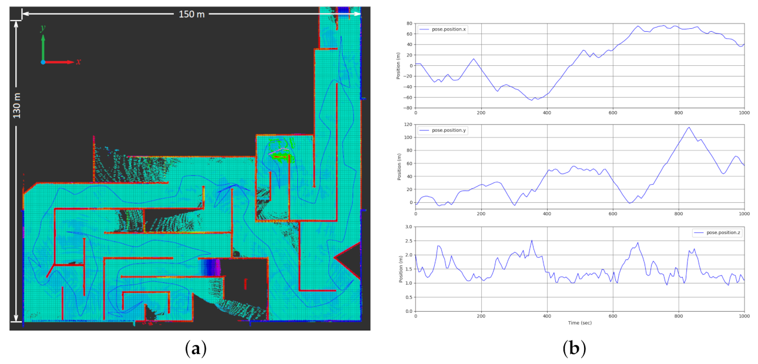The image size is (758, 364).
Task: Click the small black circle near the map's center
Action: (236, 255)
